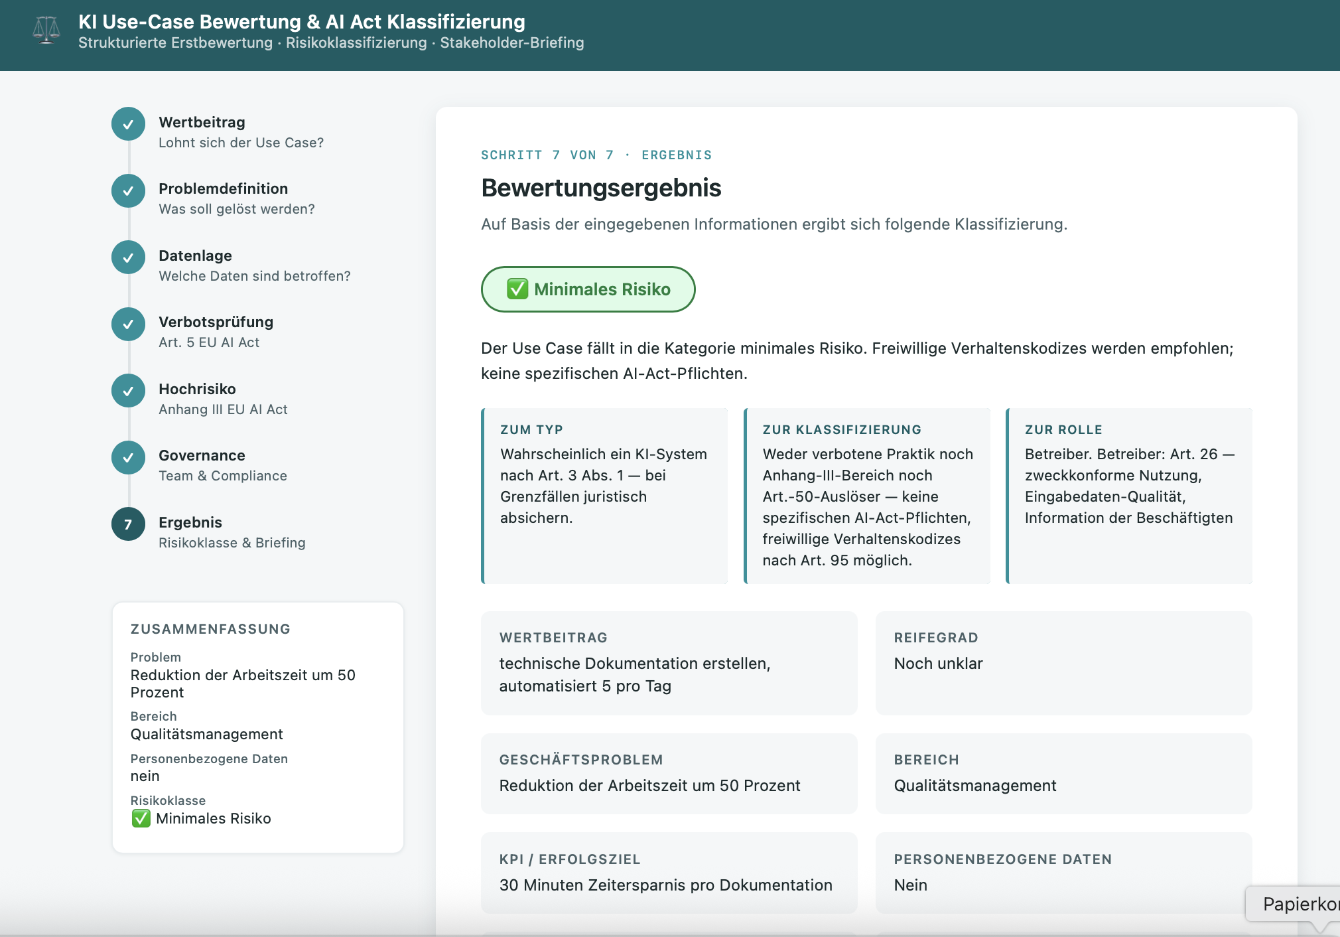Click the Wertbeitrag step checkmark circle
The width and height of the screenshot is (1340, 937).
coord(128,124)
